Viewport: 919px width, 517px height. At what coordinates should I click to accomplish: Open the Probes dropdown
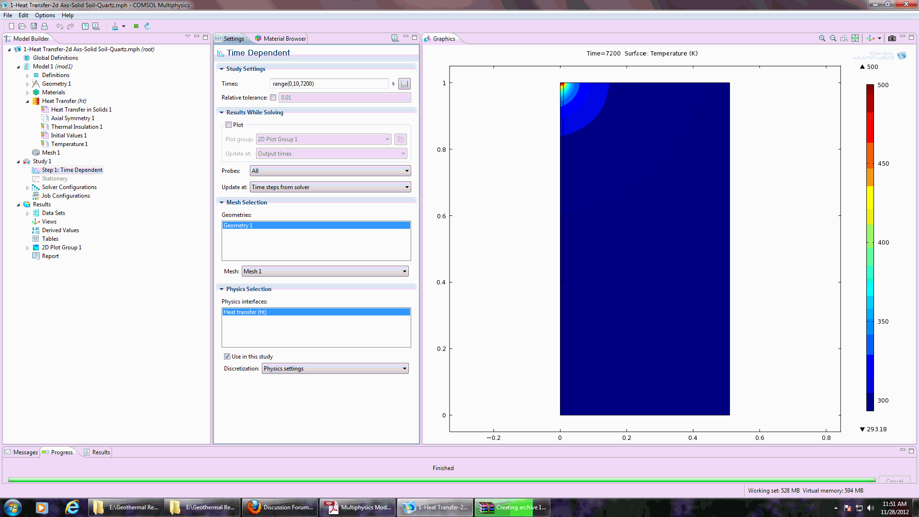[330, 171]
